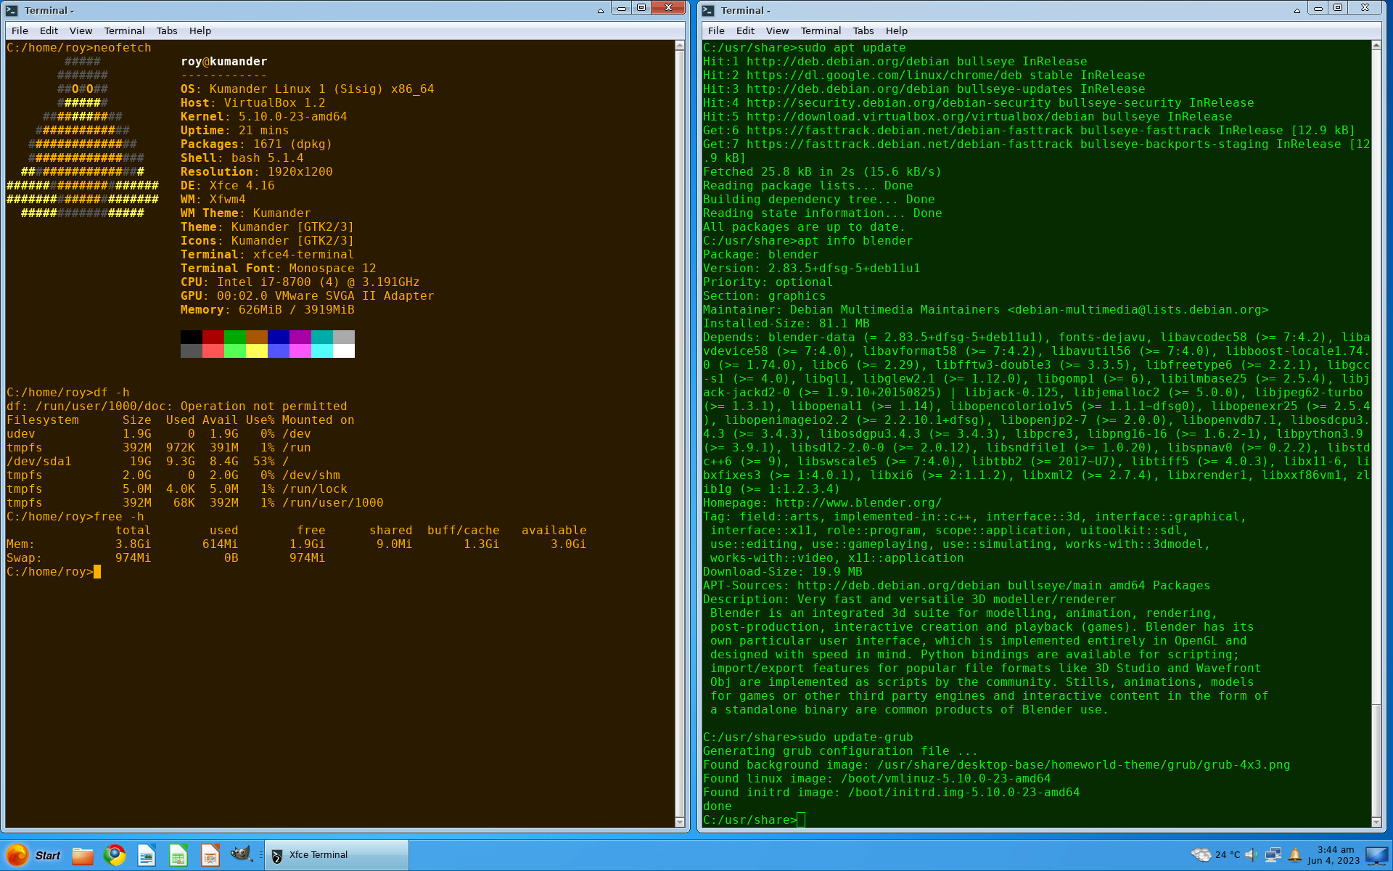
Task: Open the file manager folder launcher
Action: point(82,855)
